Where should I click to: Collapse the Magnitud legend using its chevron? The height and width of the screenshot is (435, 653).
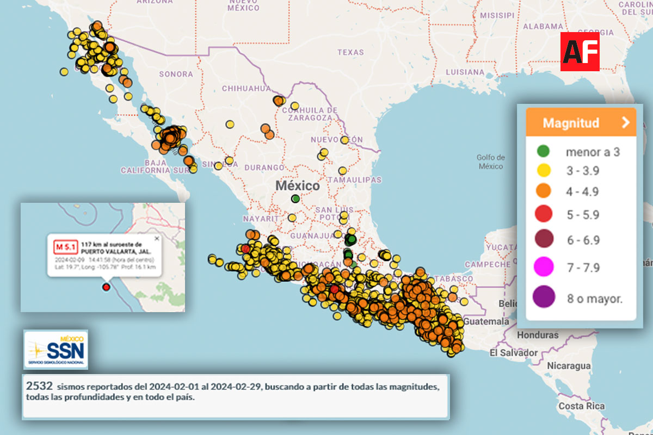[x=626, y=122]
